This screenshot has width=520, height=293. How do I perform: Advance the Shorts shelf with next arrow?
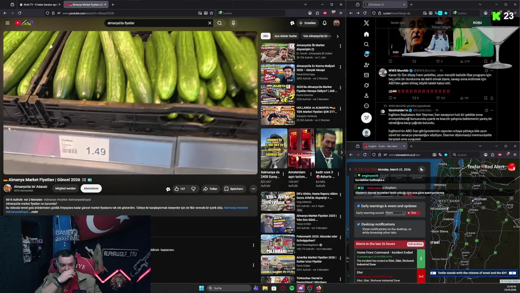[341, 153]
